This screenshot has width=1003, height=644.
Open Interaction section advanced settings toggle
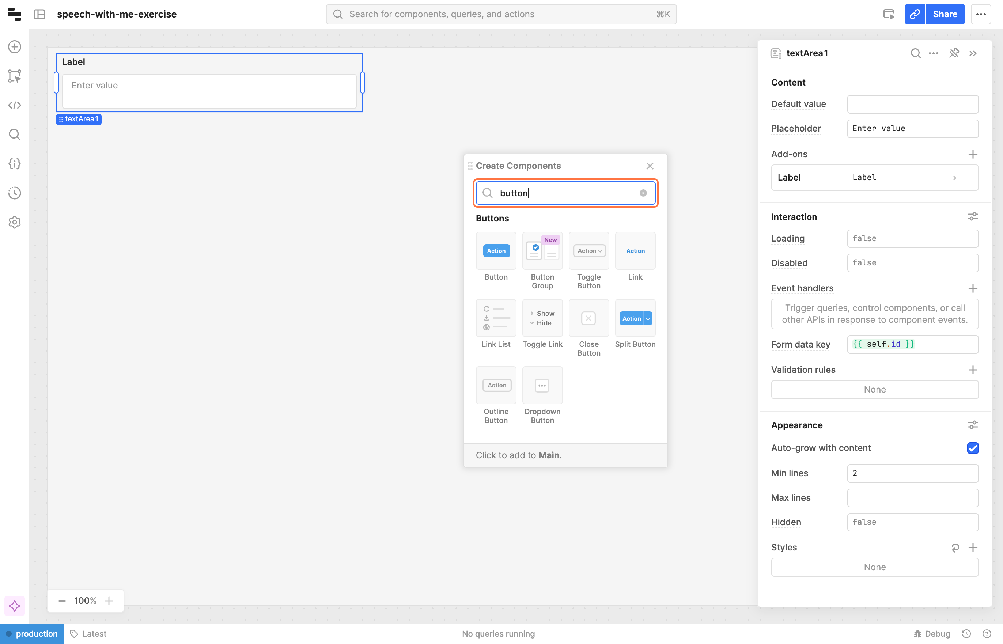[973, 217]
